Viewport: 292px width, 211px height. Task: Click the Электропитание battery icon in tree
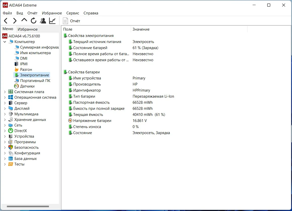[x=17, y=75]
